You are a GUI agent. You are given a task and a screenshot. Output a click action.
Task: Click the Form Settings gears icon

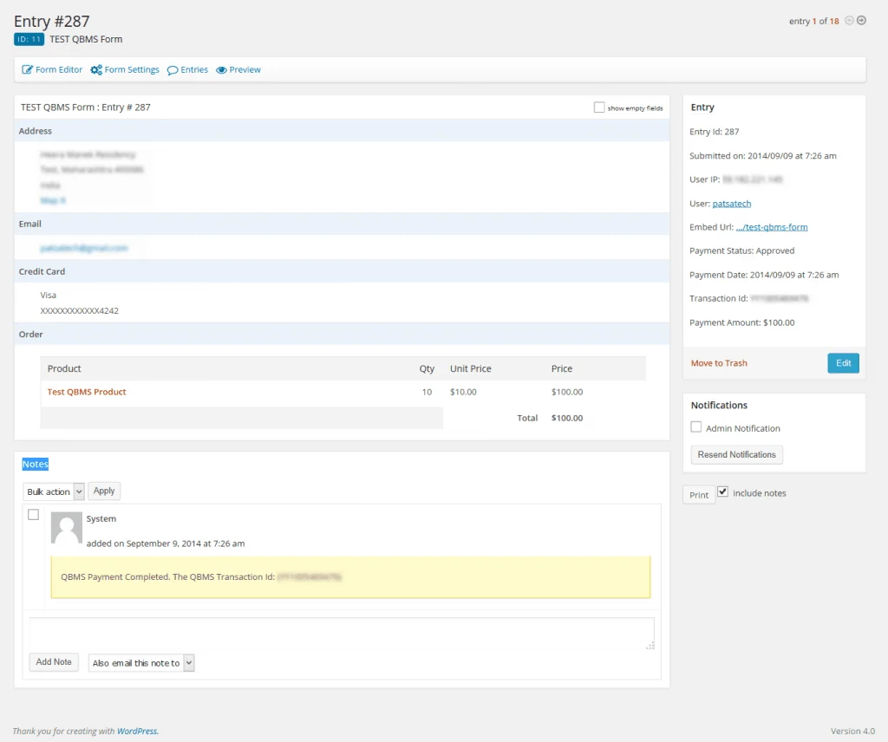(x=96, y=69)
